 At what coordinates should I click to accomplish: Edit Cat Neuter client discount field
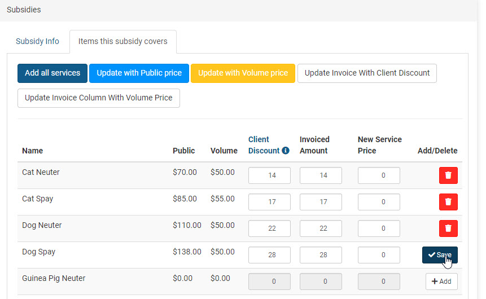[269, 175]
